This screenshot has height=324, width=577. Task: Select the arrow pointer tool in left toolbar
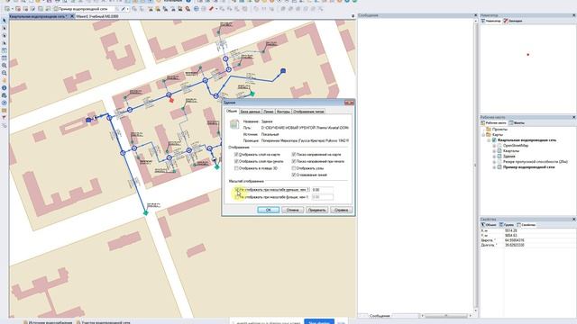click(x=5, y=21)
